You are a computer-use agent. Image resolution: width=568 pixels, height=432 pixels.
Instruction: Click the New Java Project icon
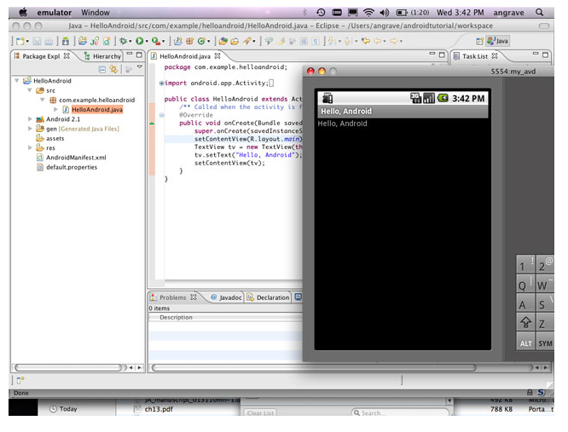coord(178,41)
